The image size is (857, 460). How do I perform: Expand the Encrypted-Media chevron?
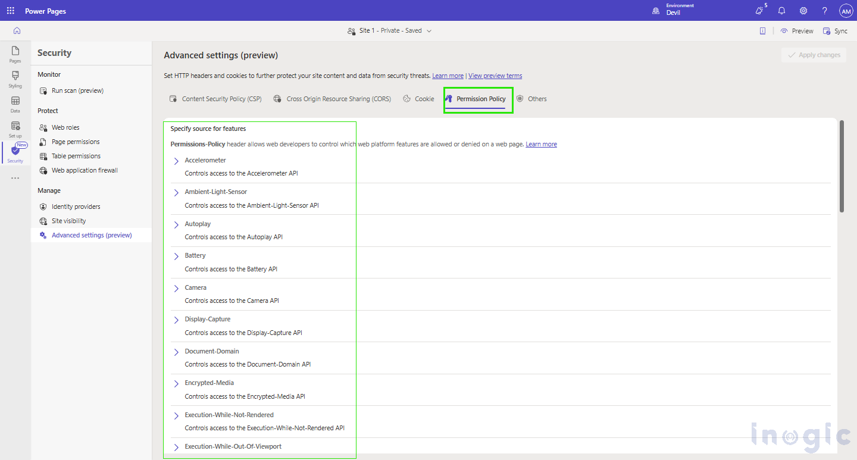point(176,384)
